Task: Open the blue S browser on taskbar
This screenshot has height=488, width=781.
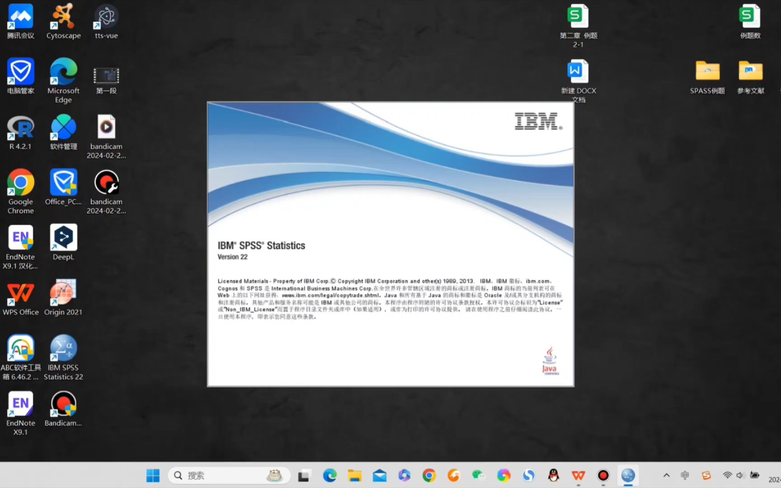Action: pos(528,475)
